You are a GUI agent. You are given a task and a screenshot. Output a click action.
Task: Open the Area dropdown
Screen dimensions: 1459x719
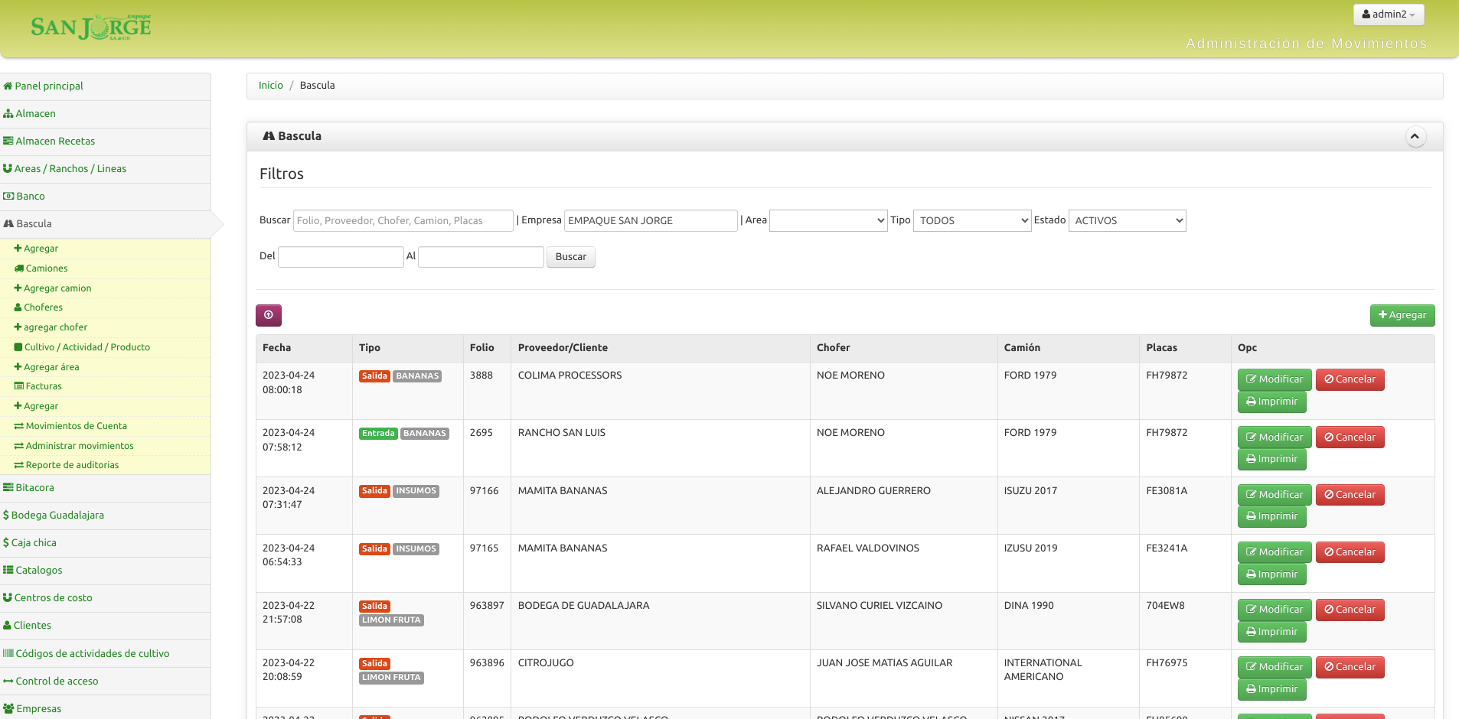828,221
